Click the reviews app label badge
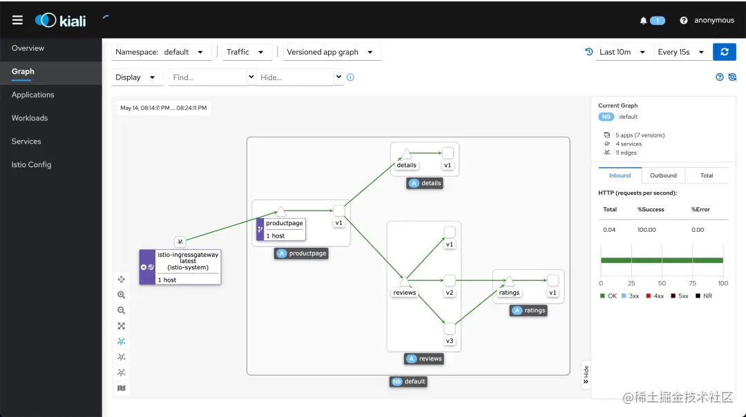 [424, 358]
